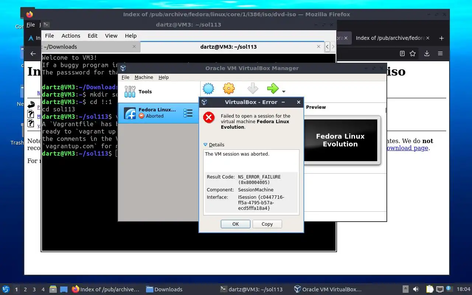
Task: Open the View menu in terminal window
Action: (111, 35)
